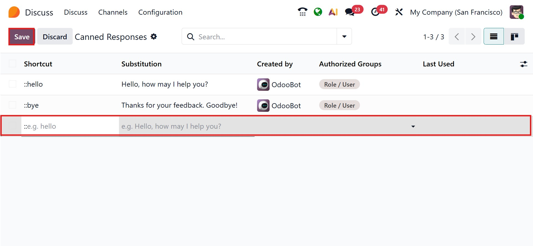The image size is (533, 246).
Task: Open activities clock with 41 badge
Action: coord(375,12)
